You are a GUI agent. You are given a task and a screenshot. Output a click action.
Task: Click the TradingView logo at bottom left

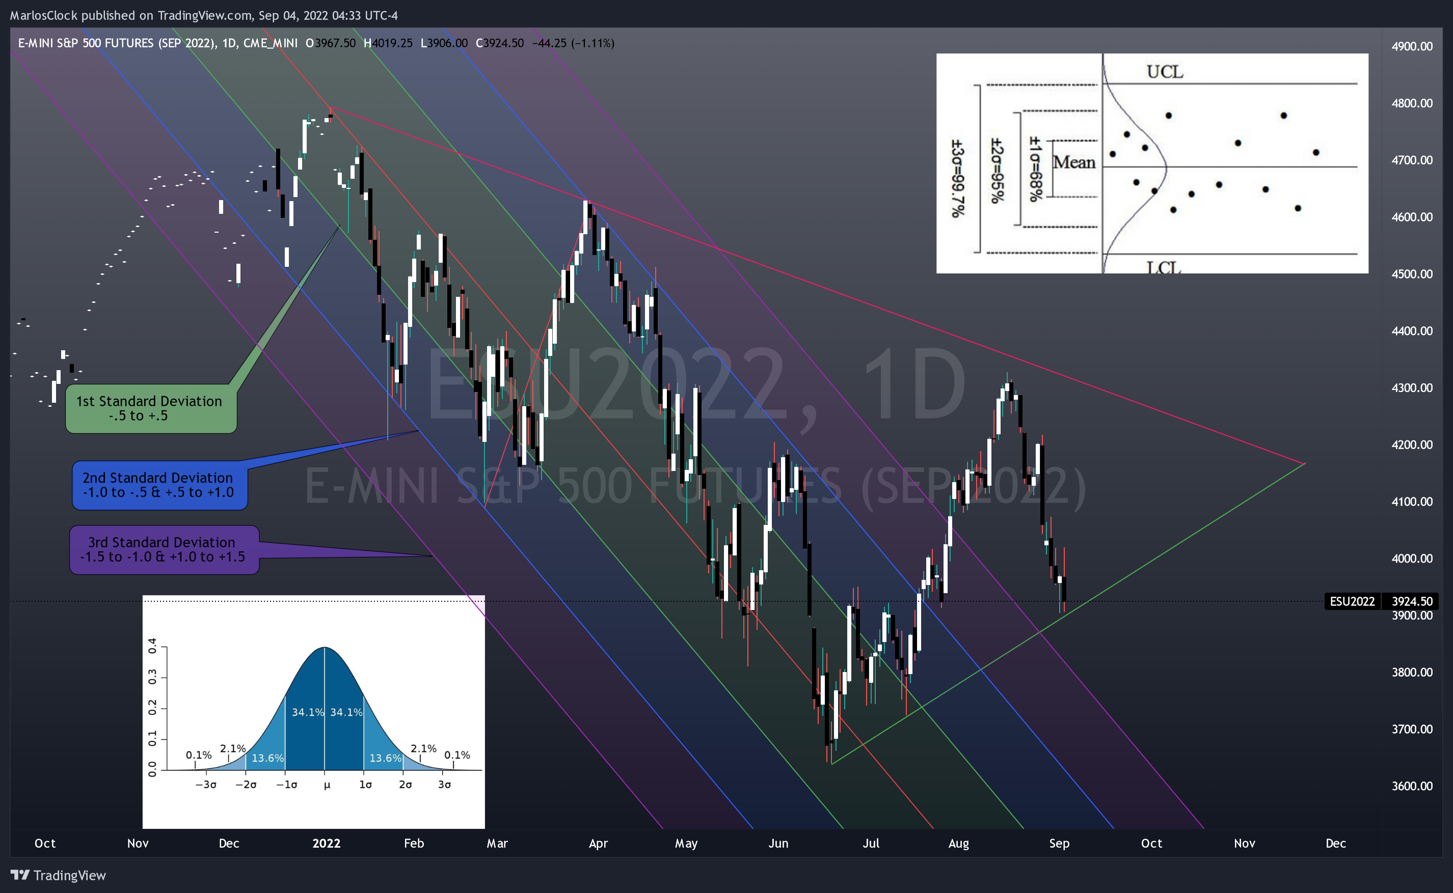point(58,875)
